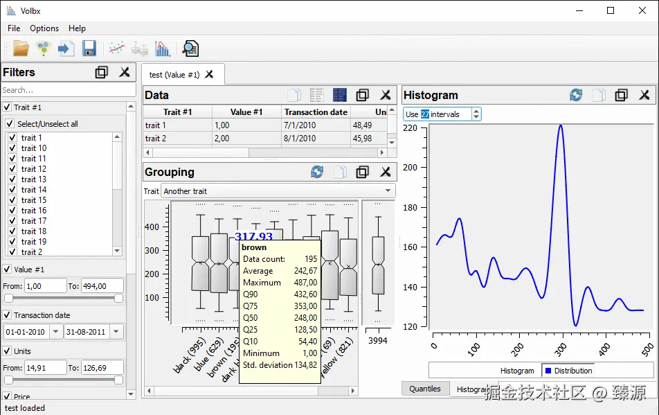Open the scatter plot chart tool

click(117, 48)
